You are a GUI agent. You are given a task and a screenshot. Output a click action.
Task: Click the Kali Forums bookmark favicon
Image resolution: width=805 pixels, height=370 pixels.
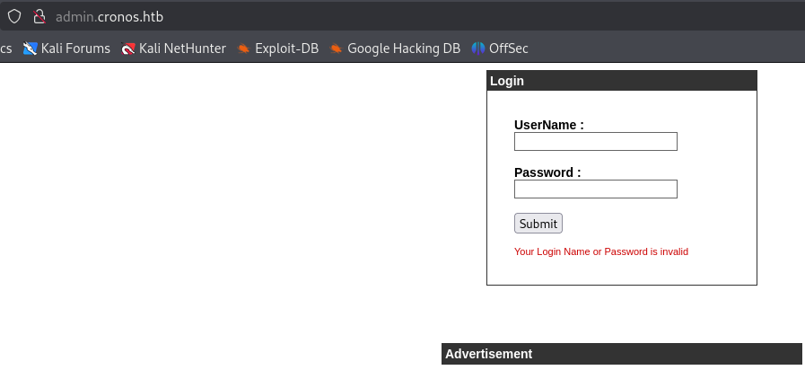click(31, 48)
